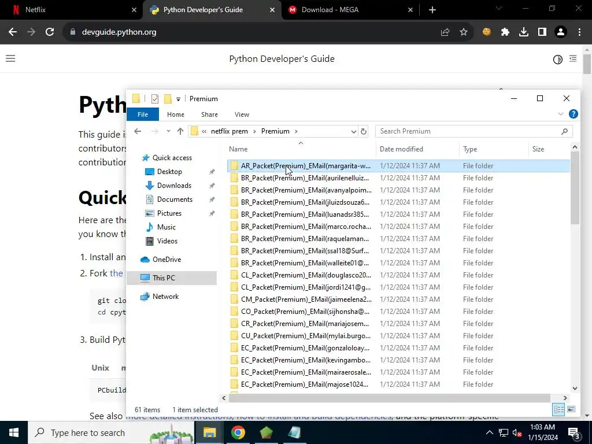Click the Explorer back arrow
Image resolution: width=592 pixels, height=444 pixels.
pyautogui.click(x=138, y=131)
